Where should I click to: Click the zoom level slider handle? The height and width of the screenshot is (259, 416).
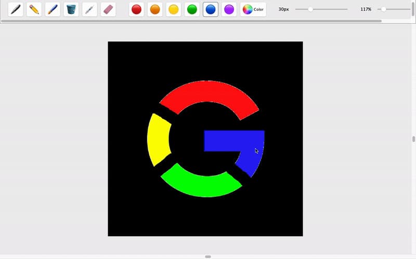pos(383,9)
